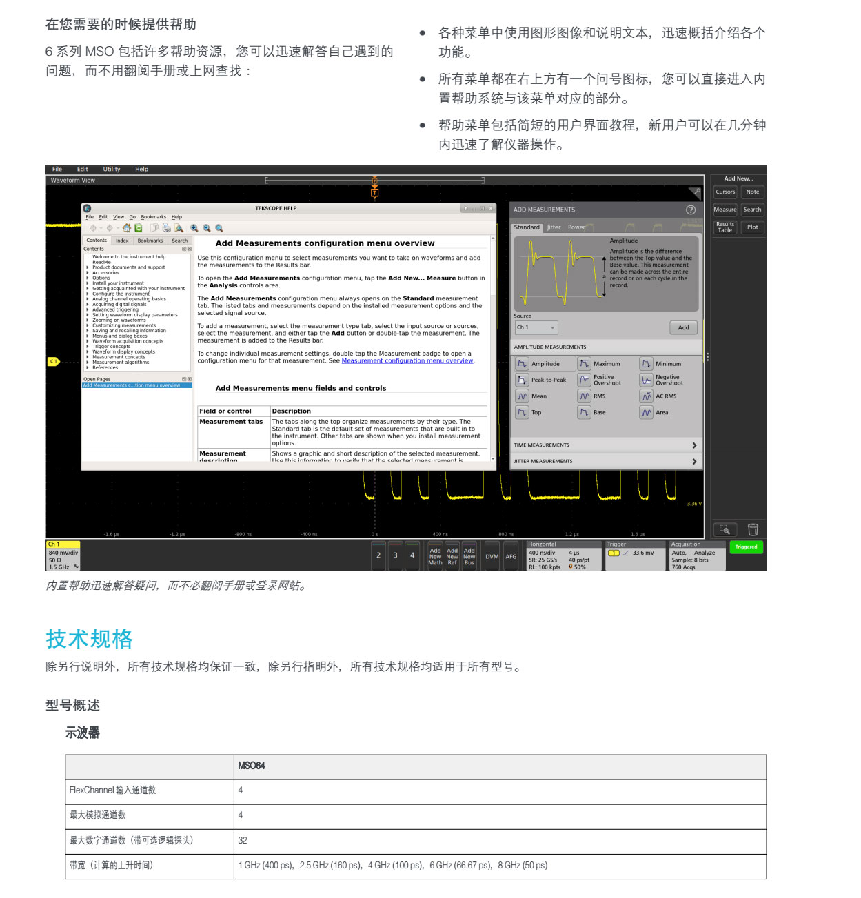
Task: Turn on channel 2 button
Action: [378, 555]
